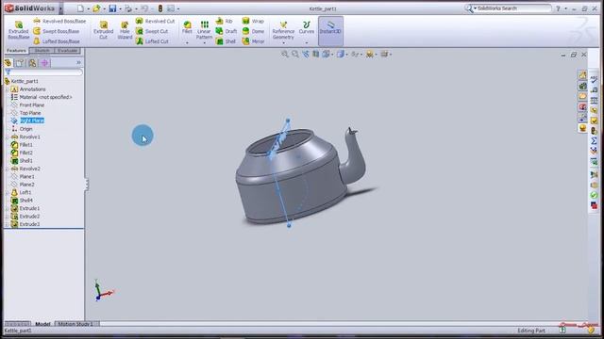Select the Dome tool
The width and height of the screenshot is (604, 339).
[x=253, y=31]
